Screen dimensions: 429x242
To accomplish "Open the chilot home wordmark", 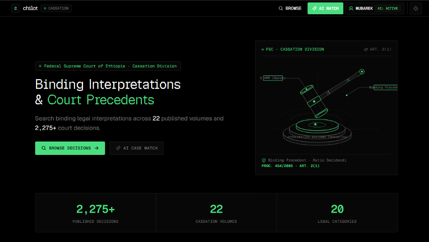I will [30, 8].
